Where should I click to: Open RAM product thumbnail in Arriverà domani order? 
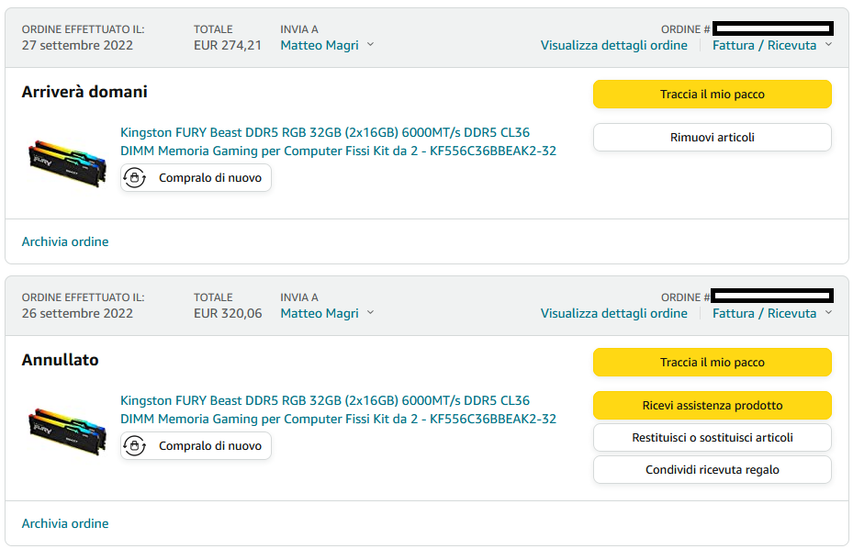click(x=67, y=162)
